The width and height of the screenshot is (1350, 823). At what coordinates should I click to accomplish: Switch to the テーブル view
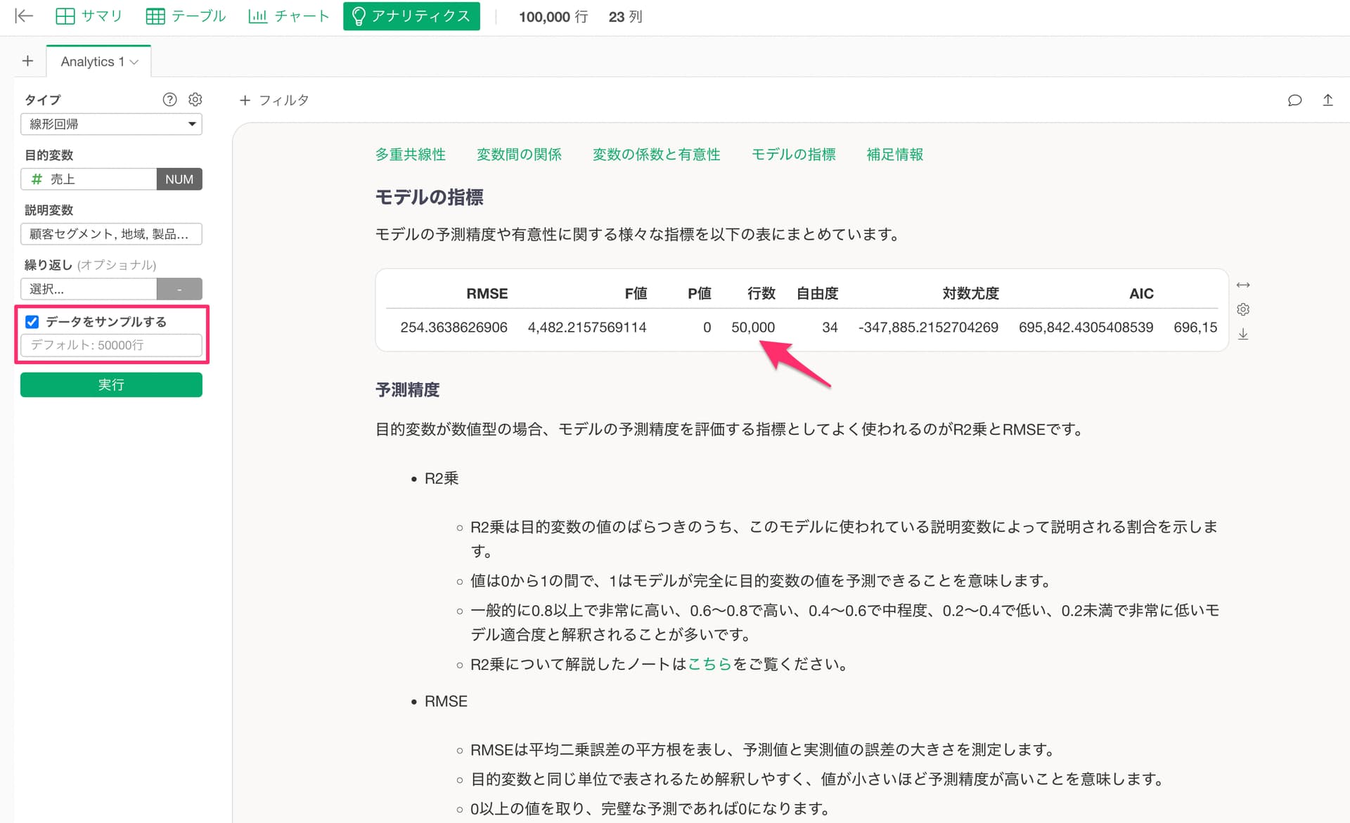186,16
